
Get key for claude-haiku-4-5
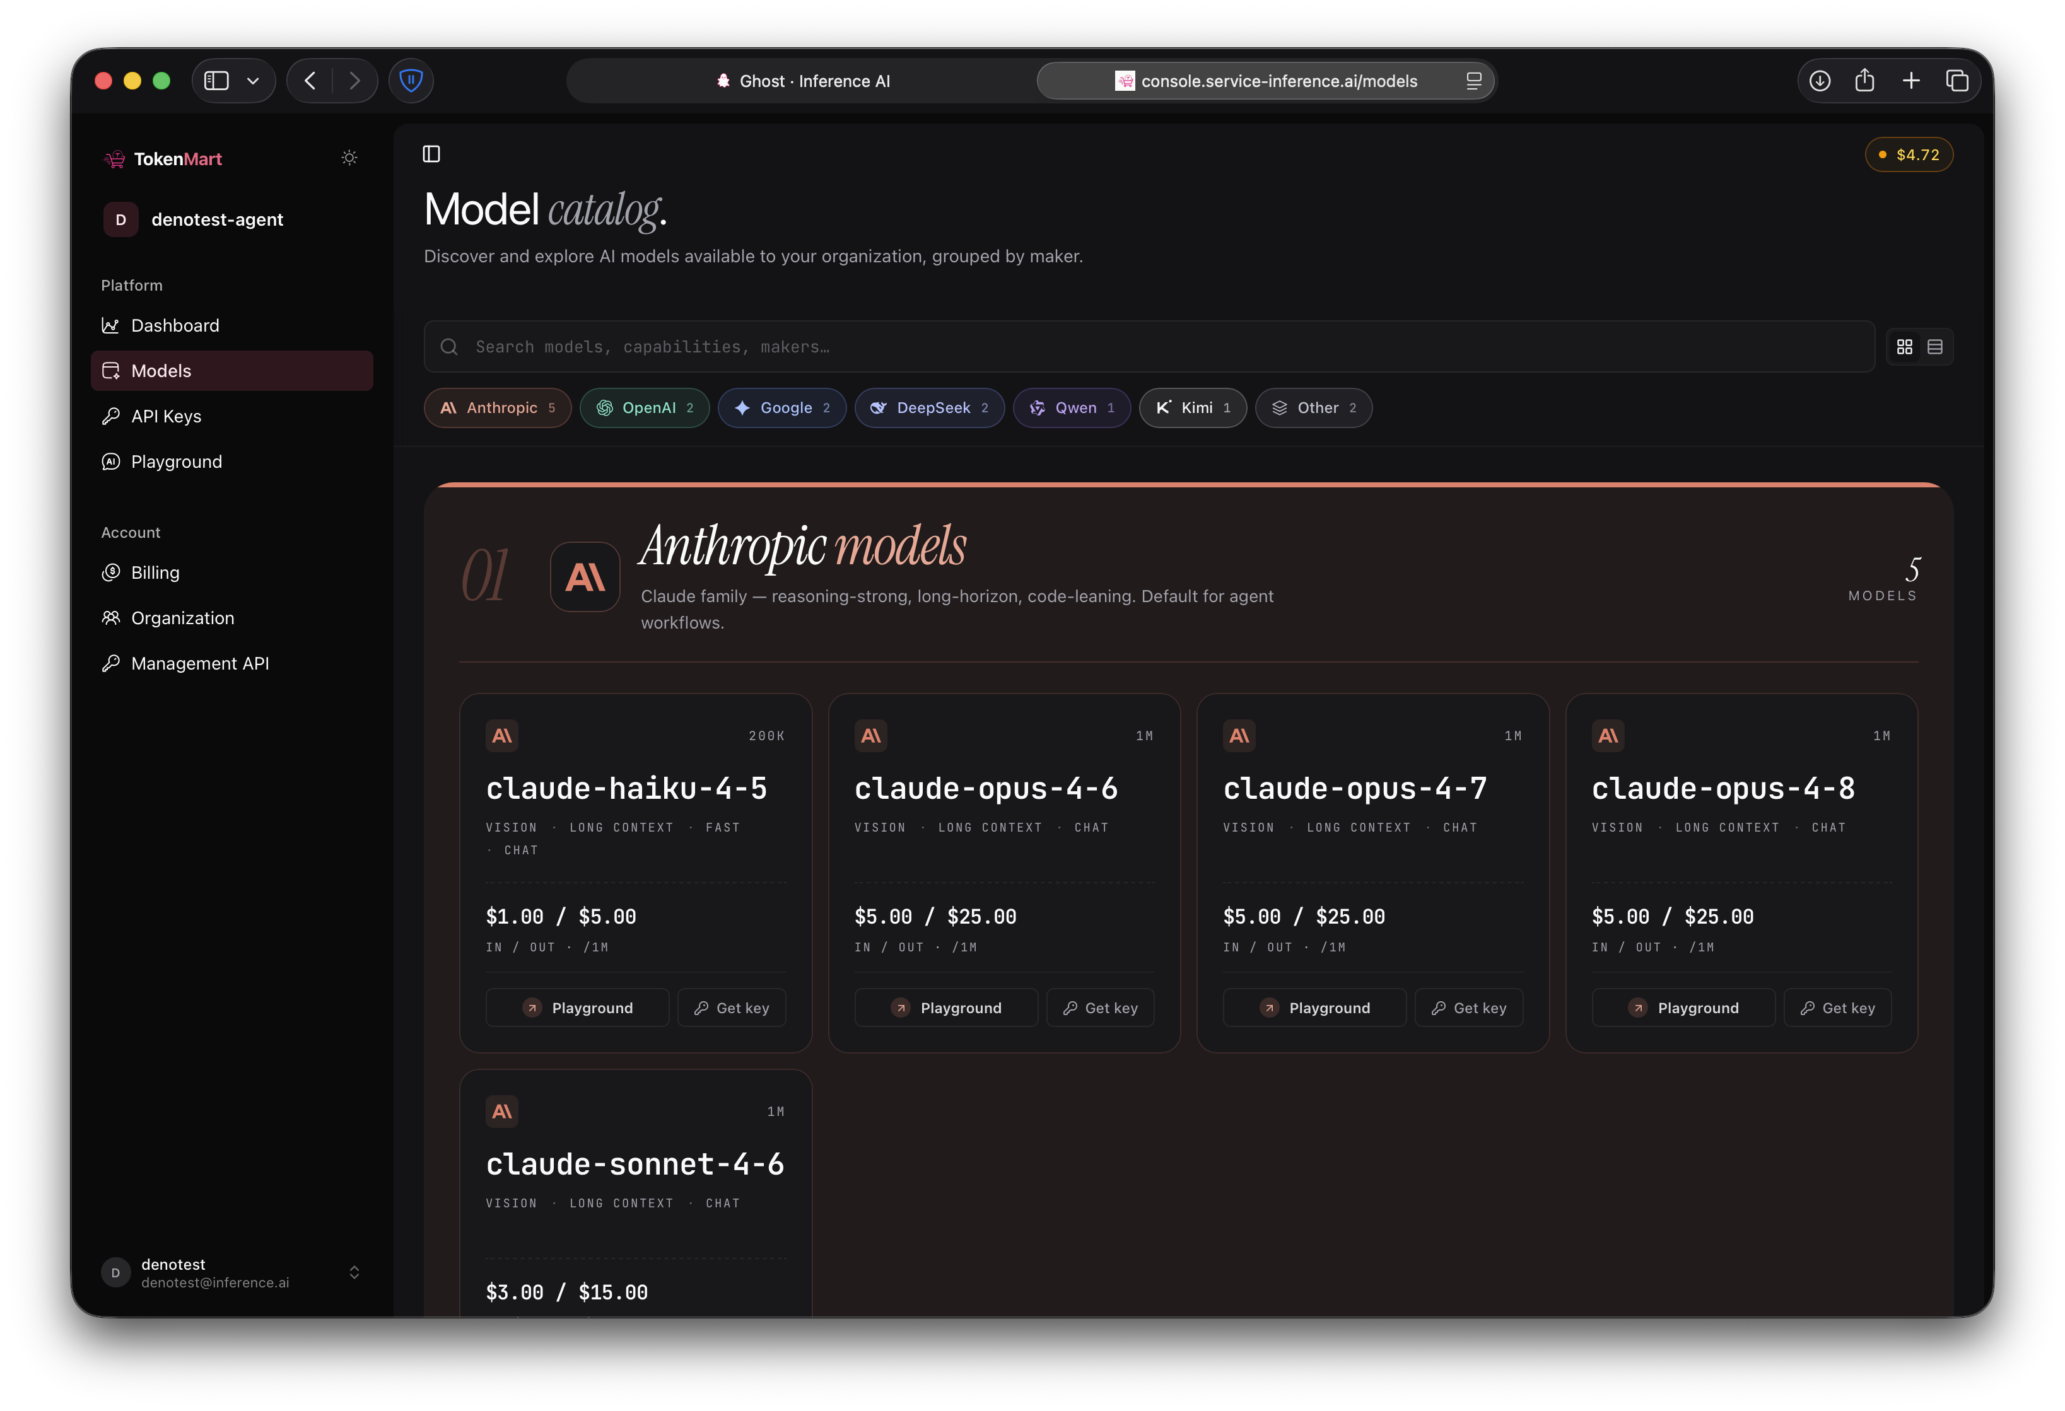732,1008
